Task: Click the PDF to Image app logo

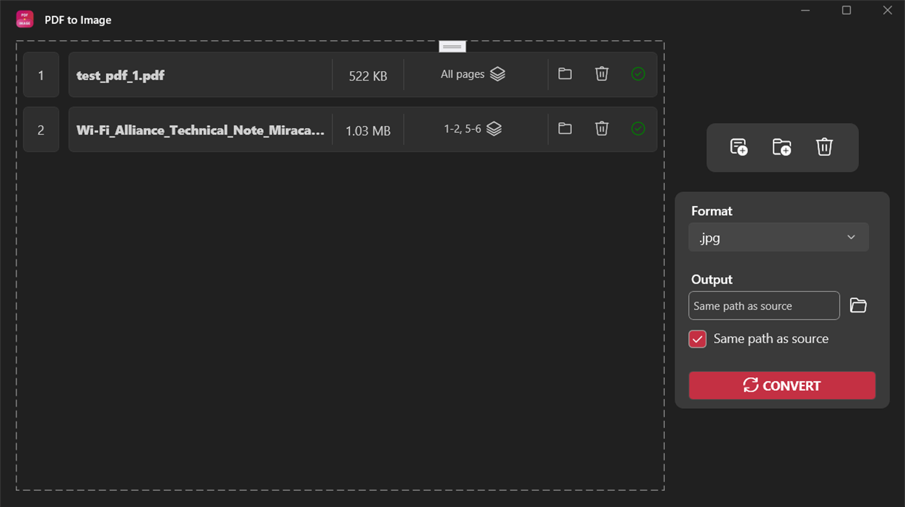Action: coord(24,19)
